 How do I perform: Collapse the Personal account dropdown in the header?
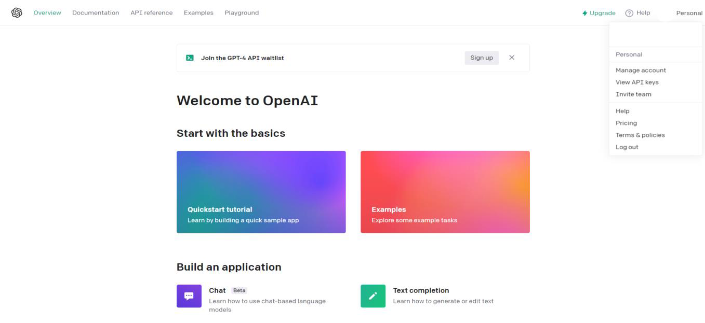(689, 13)
